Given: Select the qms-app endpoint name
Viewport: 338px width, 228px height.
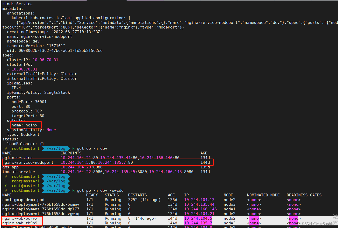Looking at the screenshot, I should click(10, 167).
